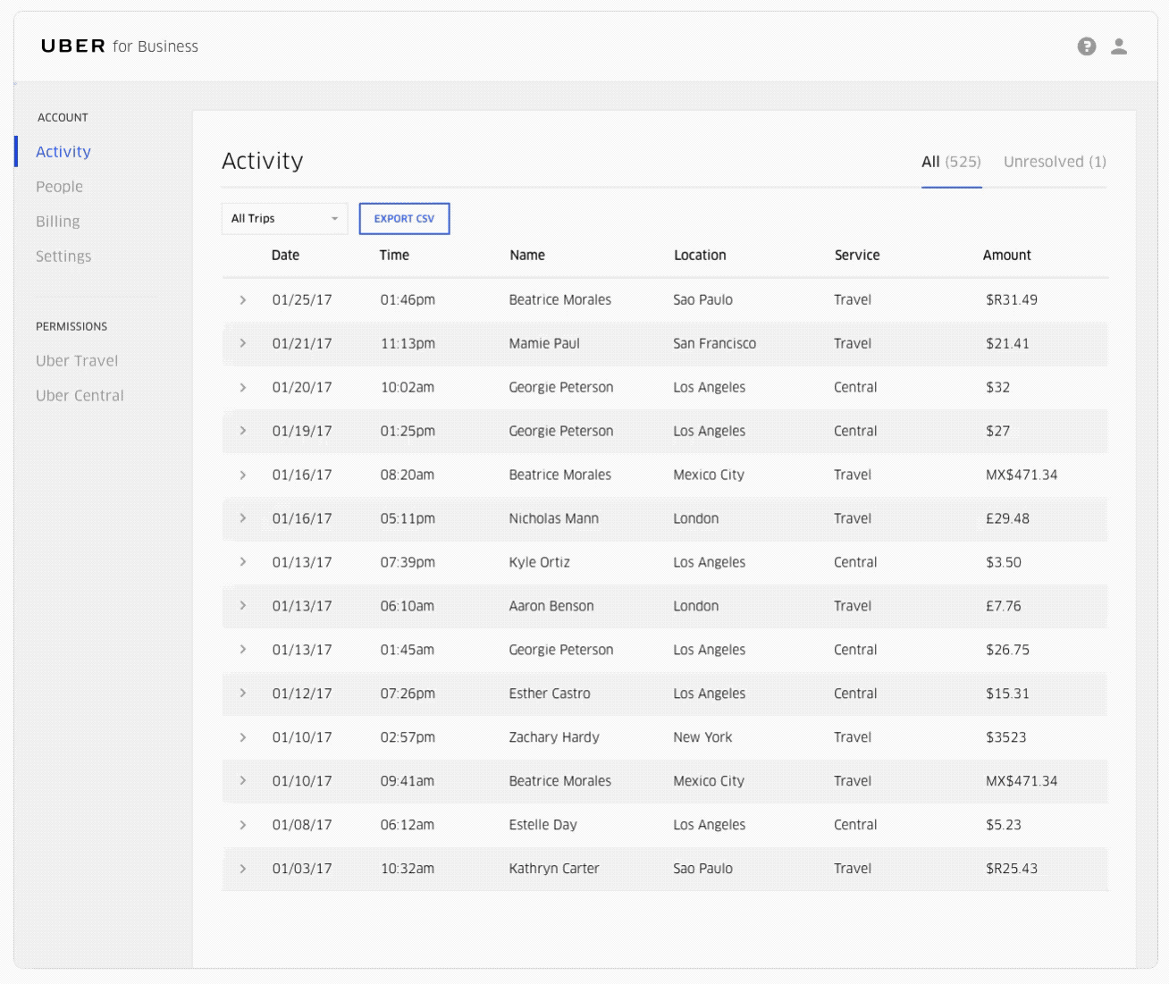The width and height of the screenshot is (1169, 984).
Task: Expand the 09:41am Beatrice Morales trip row
Action: [x=242, y=781]
